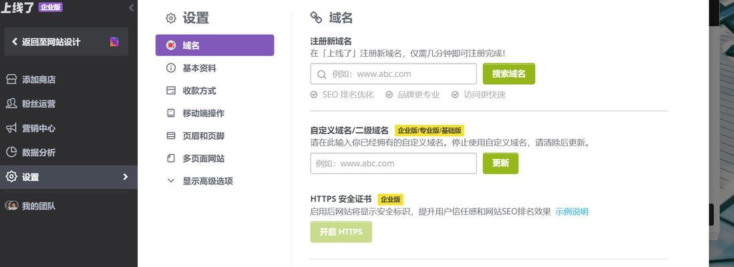Click the magnifier icon in the domain search box
Viewport: 734px width, 267px height.
pyautogui.click(x=322, y=74)
